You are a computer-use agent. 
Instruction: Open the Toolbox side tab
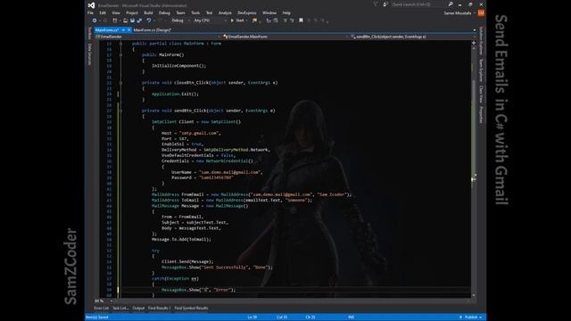89,33
